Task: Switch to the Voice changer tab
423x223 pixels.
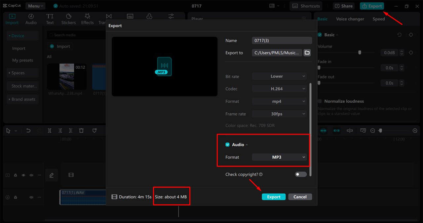Action: pyautogui.click(x=350, y=19)
